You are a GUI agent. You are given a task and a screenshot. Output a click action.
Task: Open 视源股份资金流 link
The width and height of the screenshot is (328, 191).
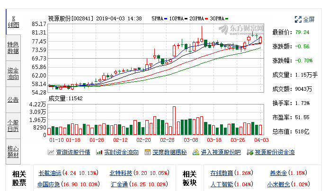(x=275, y=152)
